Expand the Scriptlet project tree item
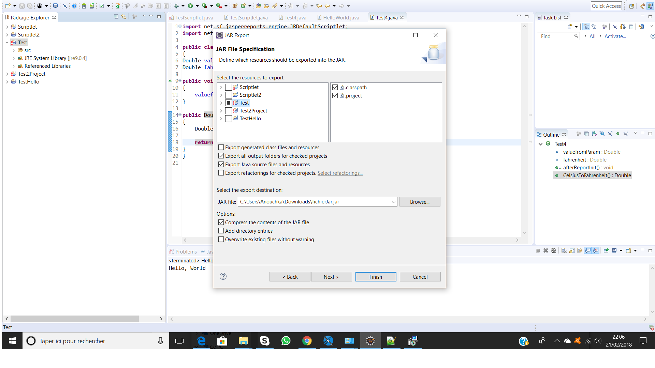This screenshot has width=655, height=368. pos(221,87)
